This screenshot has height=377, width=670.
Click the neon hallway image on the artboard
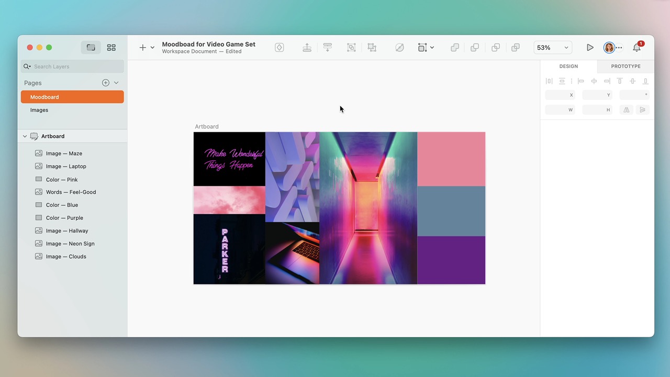[x=368, y=208]
